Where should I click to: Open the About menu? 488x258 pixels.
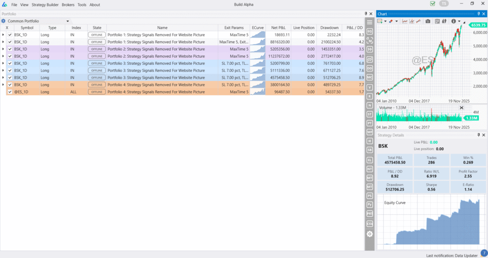(95, 5)
